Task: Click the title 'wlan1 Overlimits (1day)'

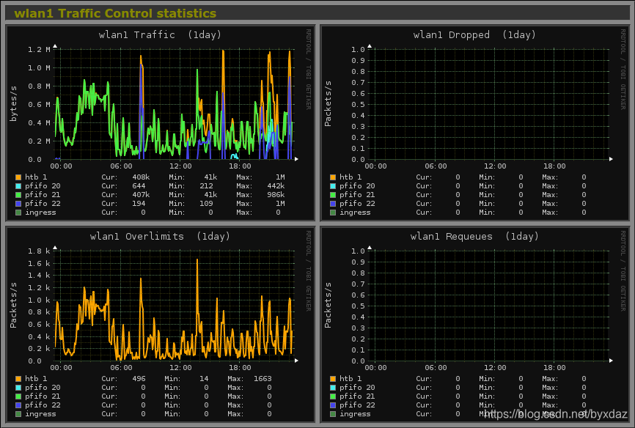Action: coord(160,237)
